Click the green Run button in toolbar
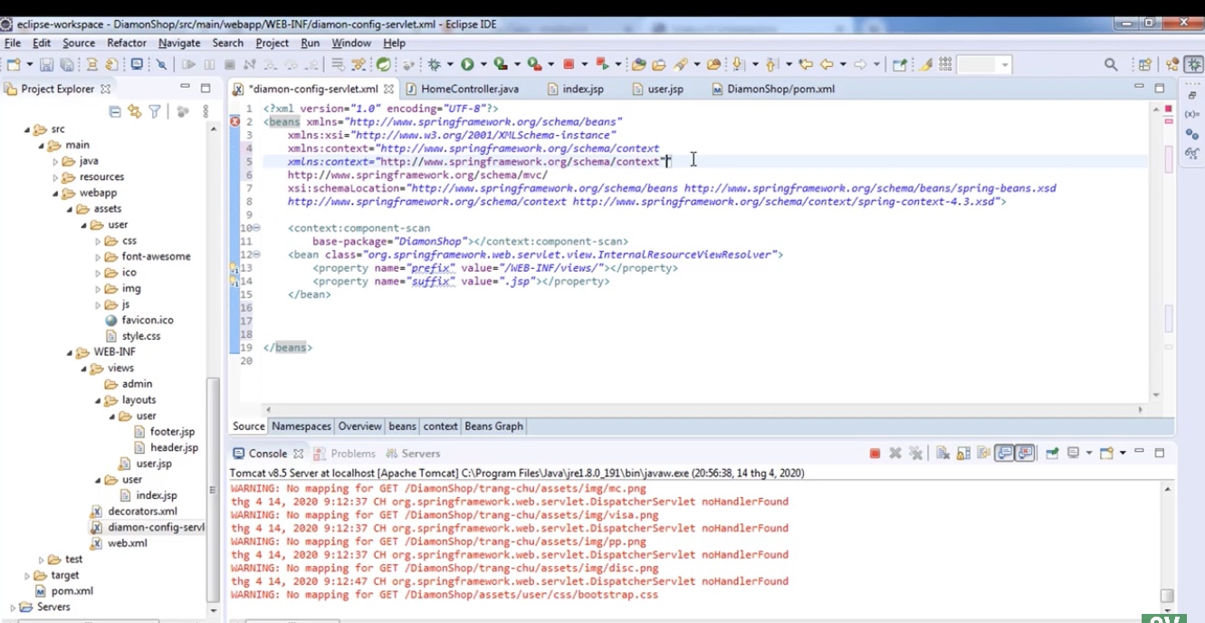The image size is (1205, 623). 467,64
